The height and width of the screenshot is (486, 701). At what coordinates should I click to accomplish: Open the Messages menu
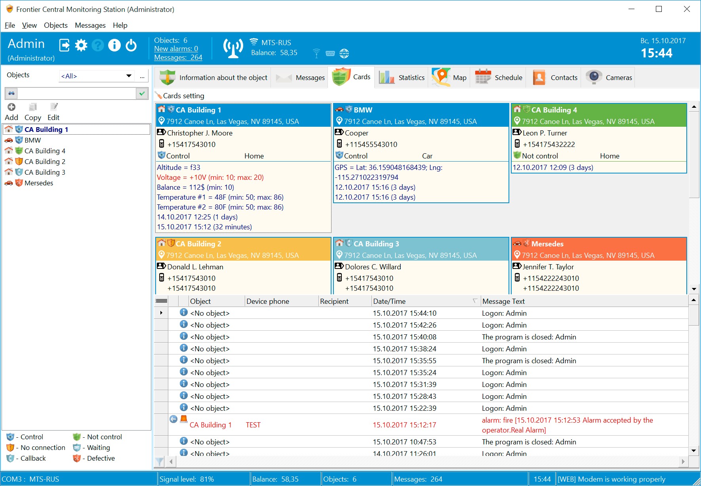coord(90,25)
